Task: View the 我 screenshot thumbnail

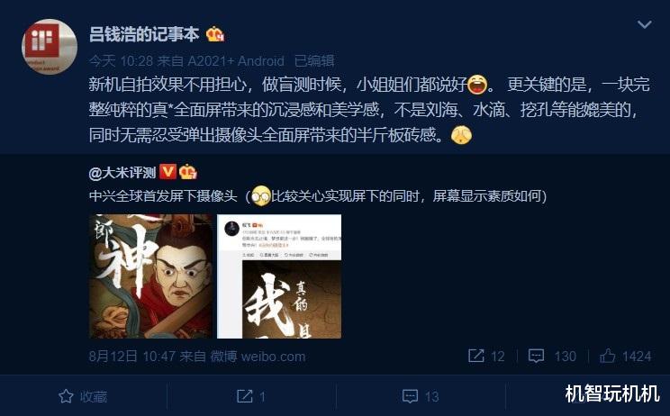Action: tap(279, 276)
